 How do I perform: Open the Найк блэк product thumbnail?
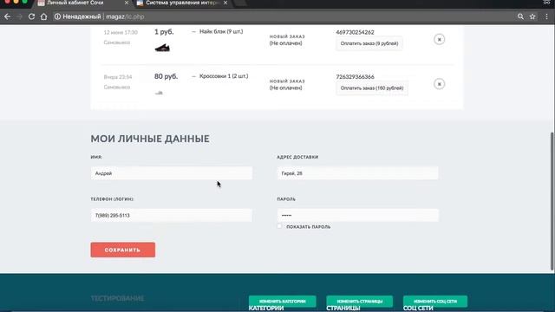tap(162, 48)
